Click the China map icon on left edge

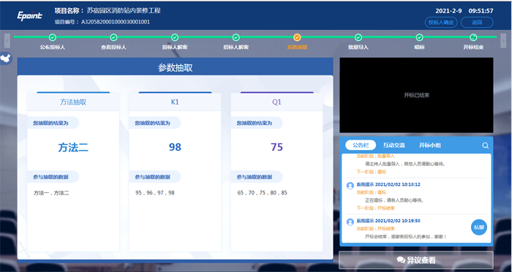click(6, 58)
